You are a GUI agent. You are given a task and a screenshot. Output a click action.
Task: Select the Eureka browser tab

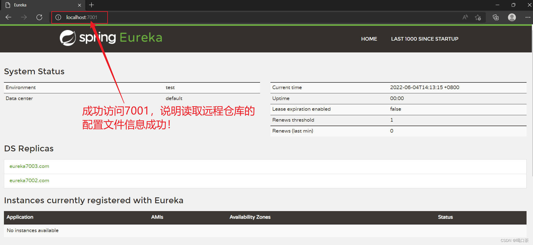coord(43,5)
